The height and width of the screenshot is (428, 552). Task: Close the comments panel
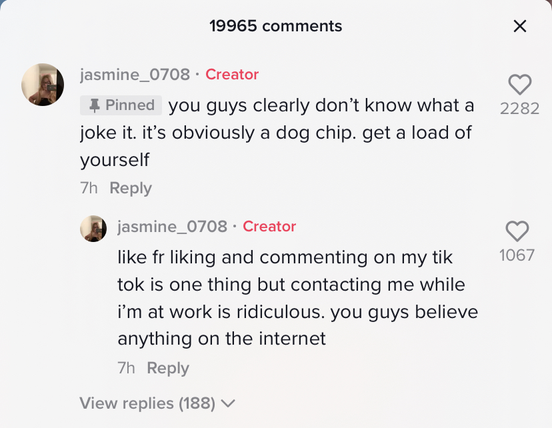(520, 26)
